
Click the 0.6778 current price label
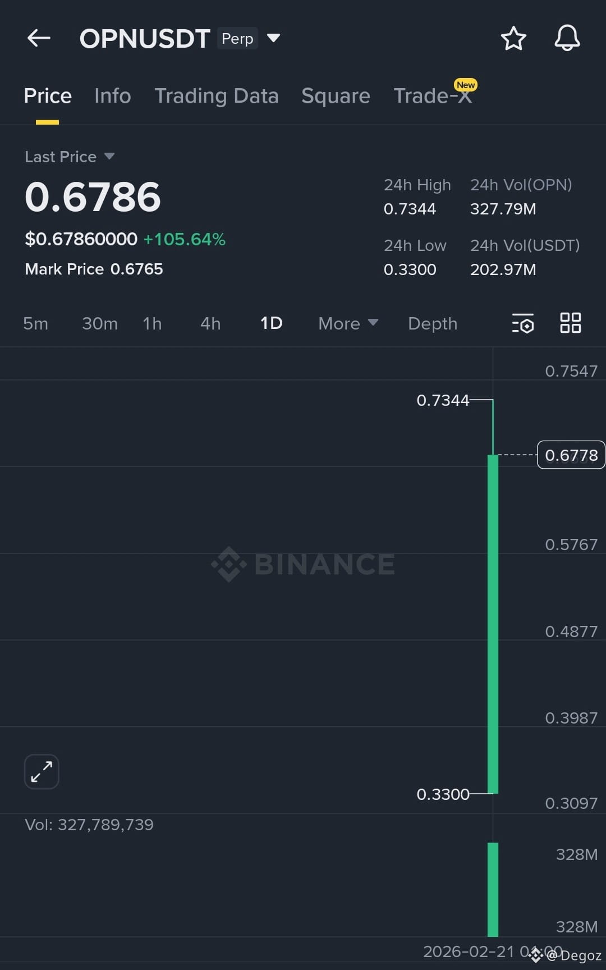[571, 455]
